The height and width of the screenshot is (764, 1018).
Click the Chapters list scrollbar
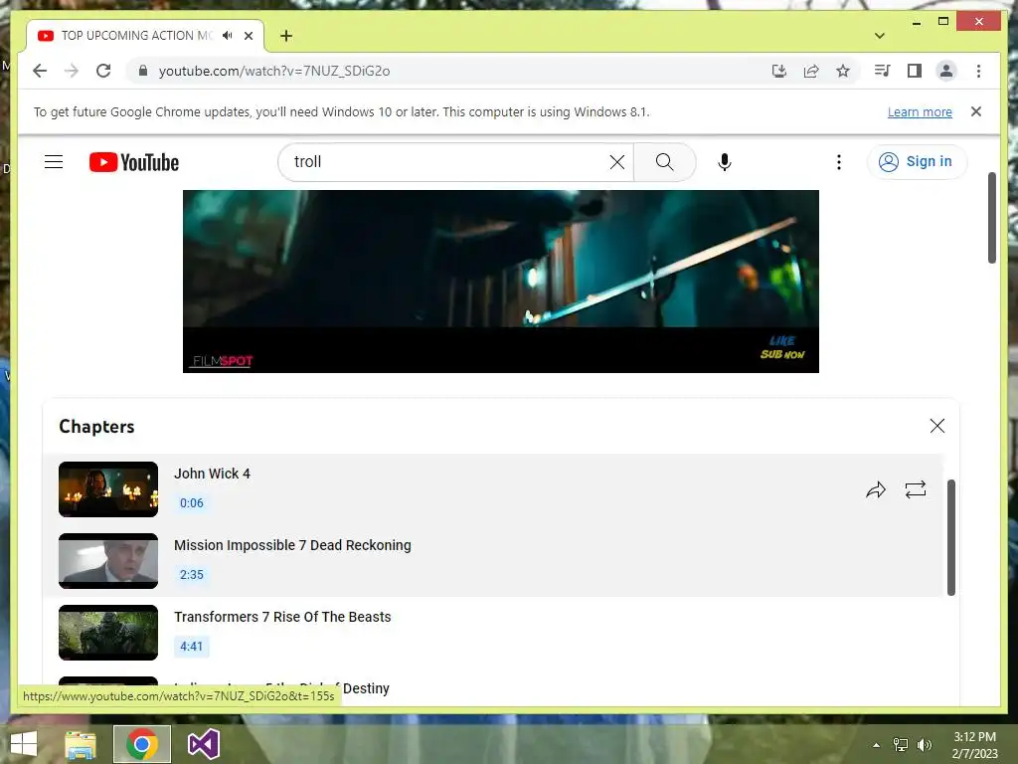[x=951, y=537]
